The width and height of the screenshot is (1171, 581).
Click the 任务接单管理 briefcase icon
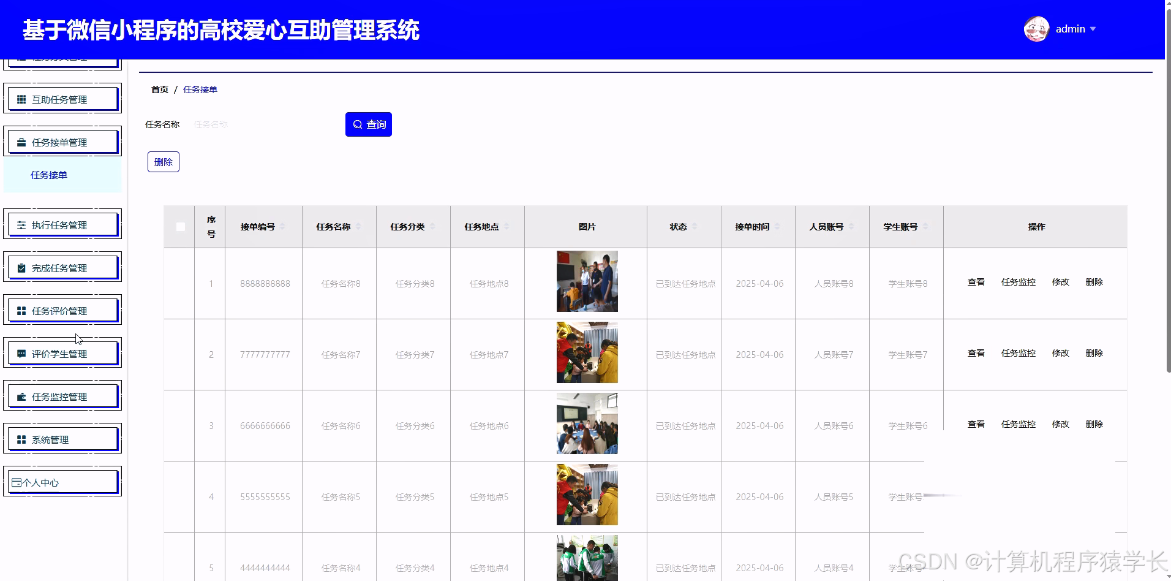click(21, 141)
